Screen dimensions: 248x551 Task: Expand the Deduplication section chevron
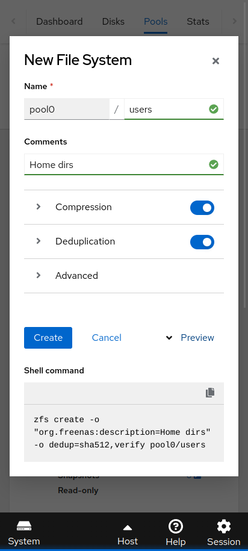click(39, 241)
